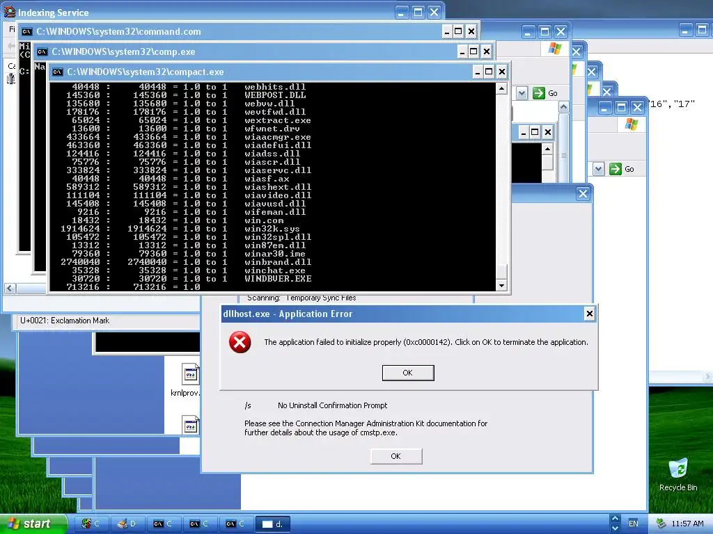
Task: Switch to the first taskbar item labeled C
Action: click(x=91, y=524)
